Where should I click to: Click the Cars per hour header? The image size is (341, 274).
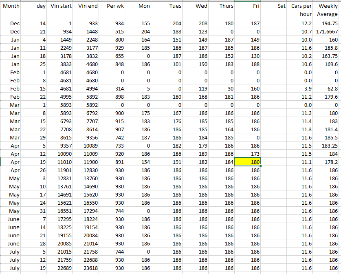tap(301, 10)
